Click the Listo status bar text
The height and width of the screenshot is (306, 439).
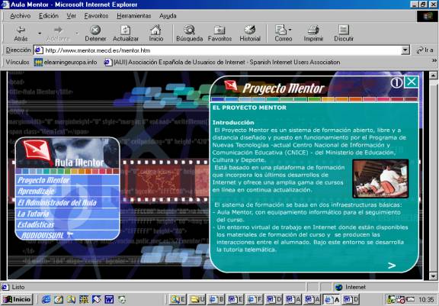(18, 287)
